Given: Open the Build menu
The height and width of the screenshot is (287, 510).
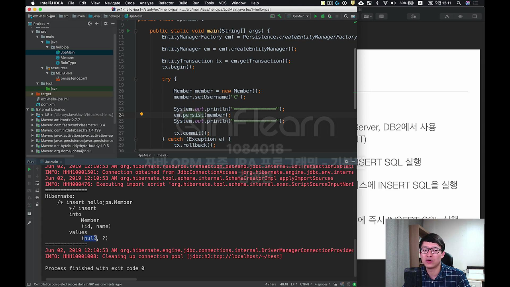Looking at the screenshot, I should [183, 3].
